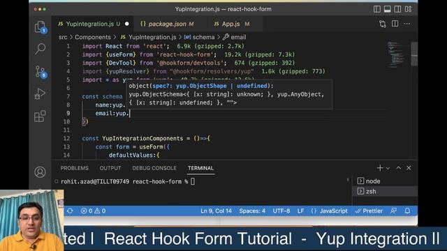Click Ln 9, Col 14 in status bar
The height and width of the screenshot is (251, 447).
click(216, 211)
